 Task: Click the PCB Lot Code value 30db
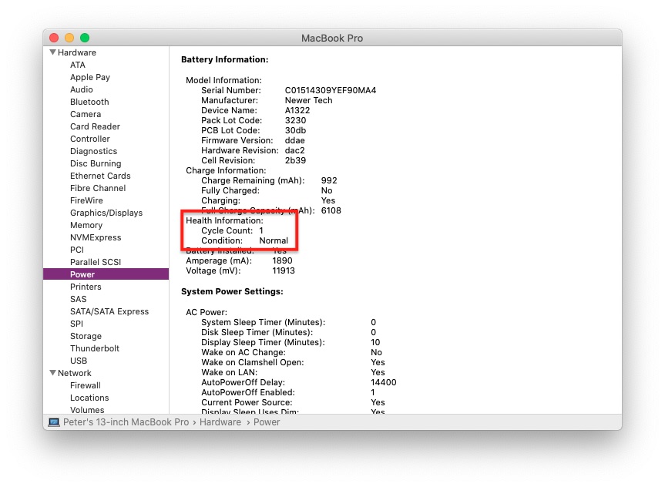[295, 130]
